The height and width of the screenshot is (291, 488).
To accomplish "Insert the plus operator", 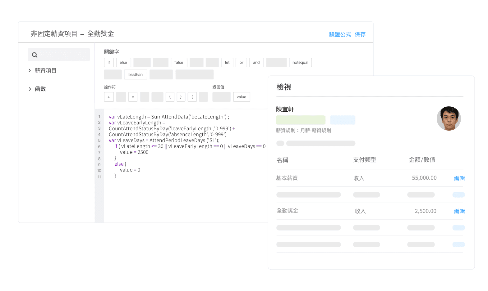I will click(109, 97).
